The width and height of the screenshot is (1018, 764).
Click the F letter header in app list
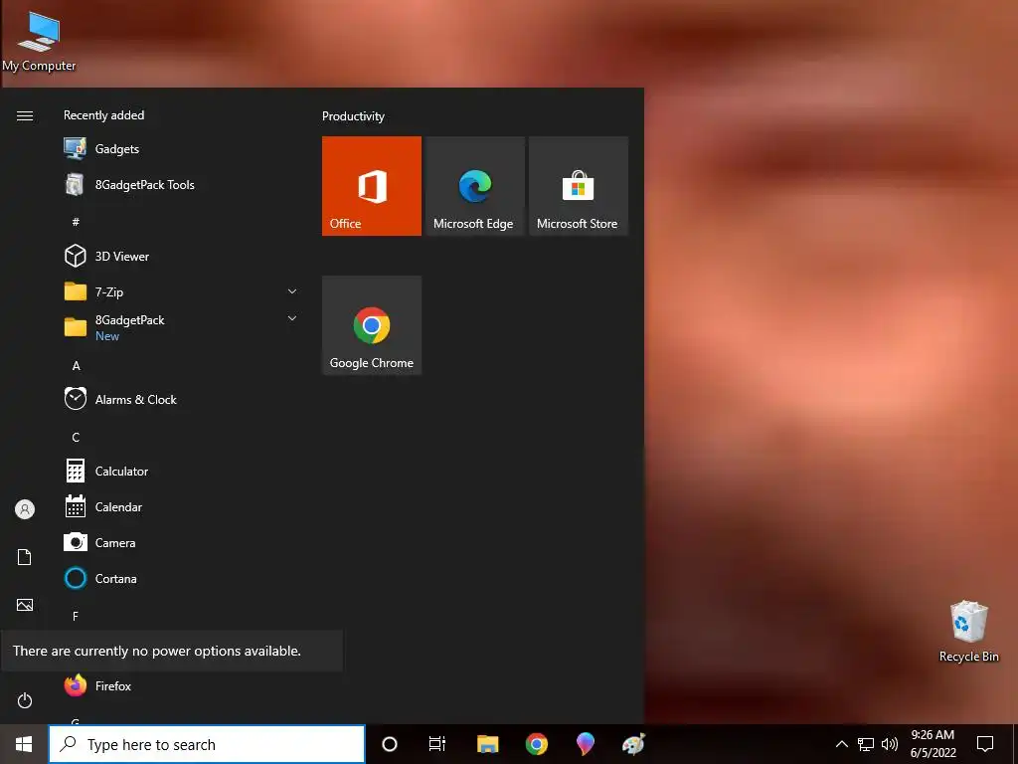point(76,616)
